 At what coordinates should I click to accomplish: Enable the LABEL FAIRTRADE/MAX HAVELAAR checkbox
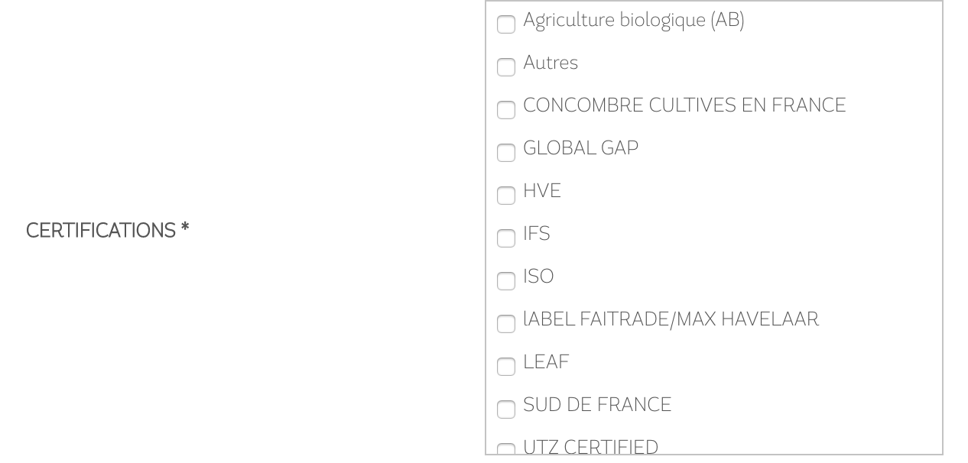tap(506, 324)
